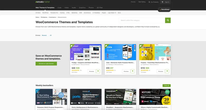Screen dimensions: 206x110
Task: Go to Wordpress breadcrumb
Action: pyautogui.click(x=44, y=17)
